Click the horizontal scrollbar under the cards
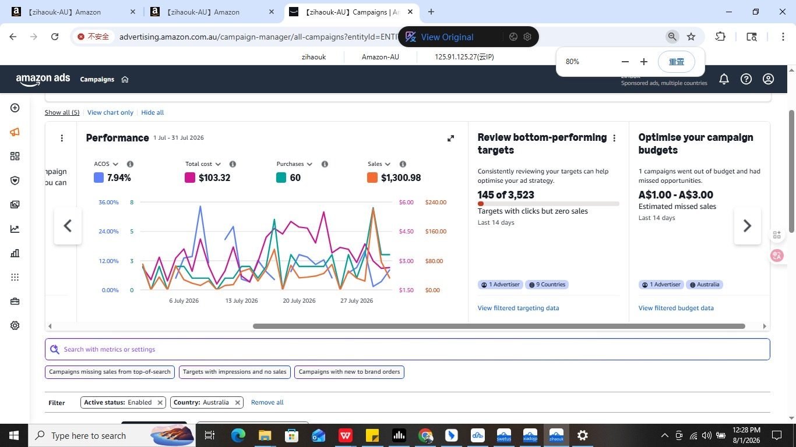Image resolution: width=796 pixels, height=447 pixels. 499,326
